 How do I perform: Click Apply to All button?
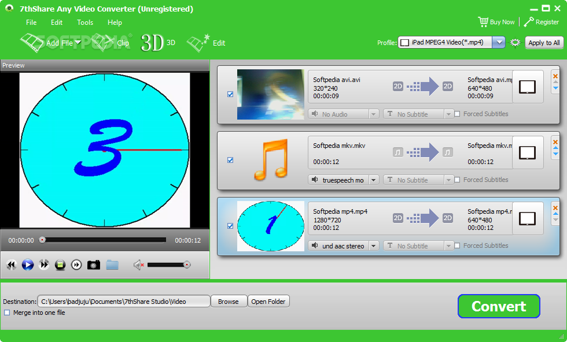click(544, 43)
